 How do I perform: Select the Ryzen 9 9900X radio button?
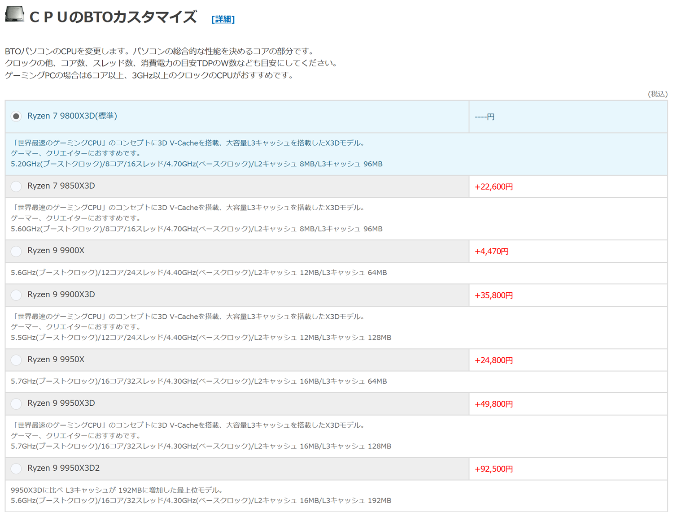[16, 251]
